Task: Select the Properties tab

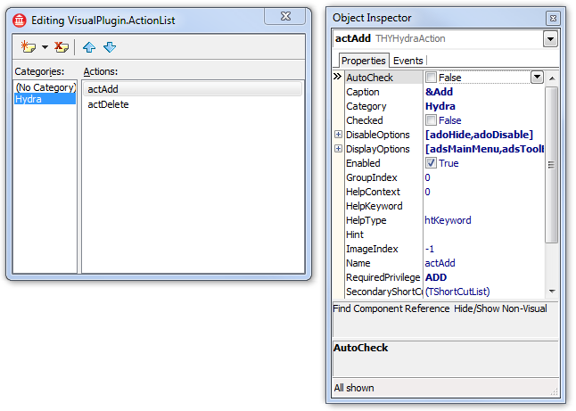Action: [x=363, y=61]
